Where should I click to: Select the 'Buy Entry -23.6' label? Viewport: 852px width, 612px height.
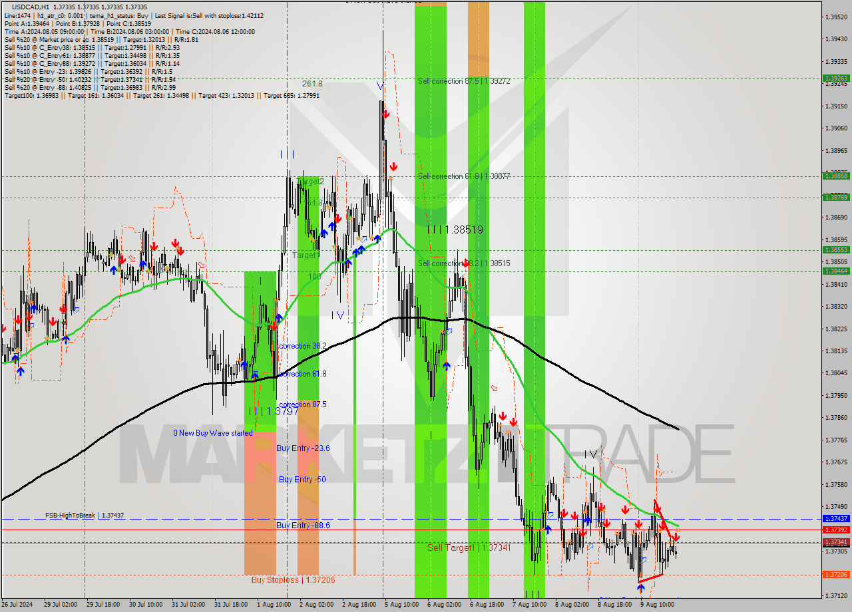303,448
